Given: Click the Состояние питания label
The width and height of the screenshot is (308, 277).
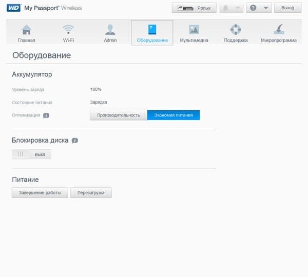Looking at the screenshot, I should click(x=32, y=103).
